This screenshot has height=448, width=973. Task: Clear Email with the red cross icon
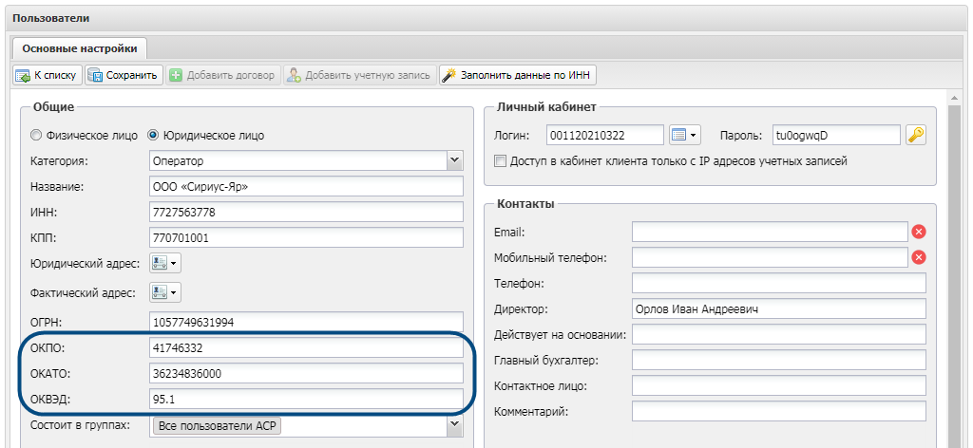pyautogui.click(x=919, y=232)
